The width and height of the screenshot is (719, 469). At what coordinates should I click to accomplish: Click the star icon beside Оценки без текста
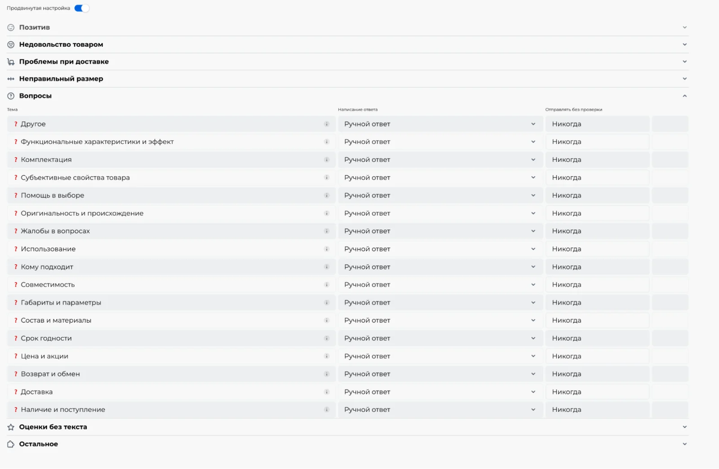[x=11, y=427]
